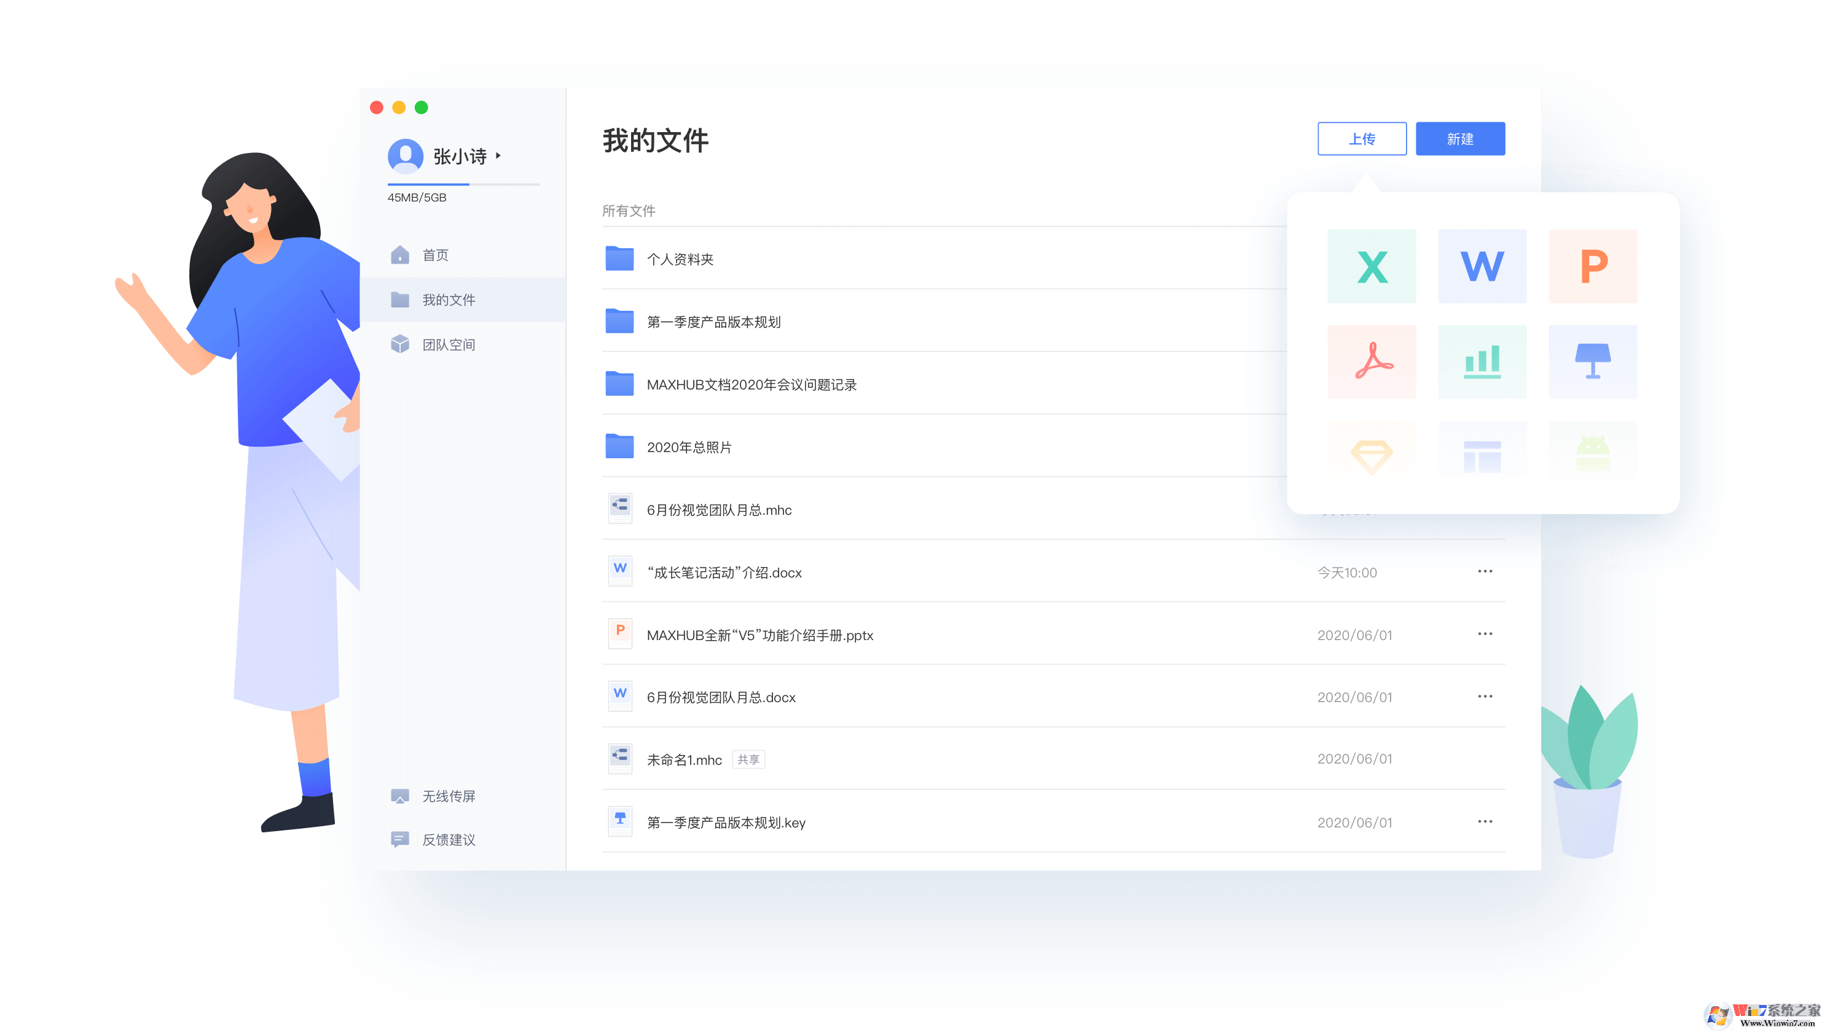Screen dimensions: 1825x1032
Task: Select the Keynote icon in the new-file panel
Action: pyautogui.click(x=1593, y=361)
